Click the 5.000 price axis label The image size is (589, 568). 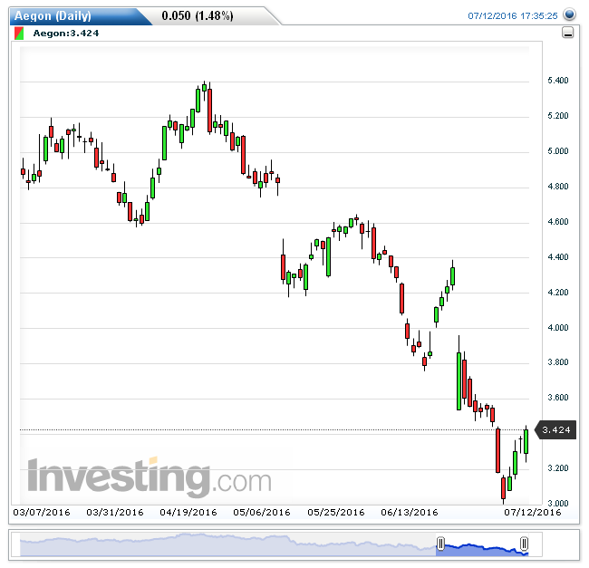pos(558,151)
